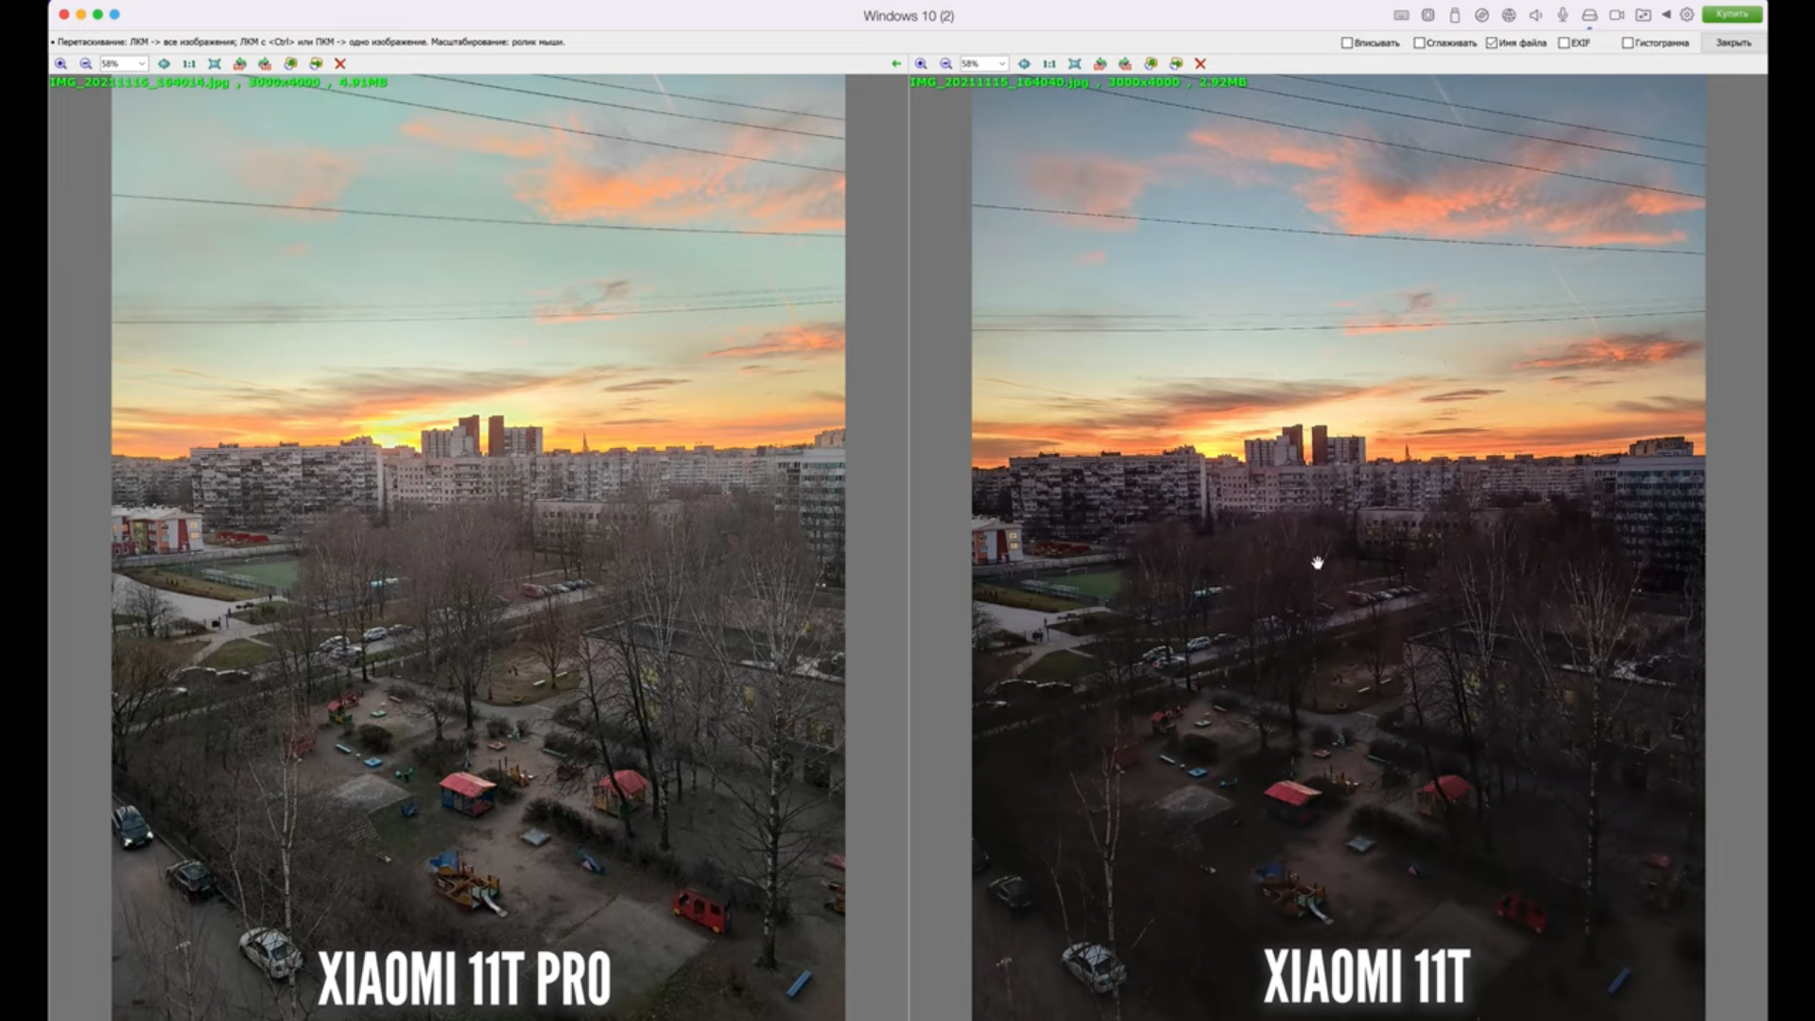The height and width of the screenshot is (1021, 1815).
Task: Click the Parallels shared folders picture icon
Action: point(1643,15)
